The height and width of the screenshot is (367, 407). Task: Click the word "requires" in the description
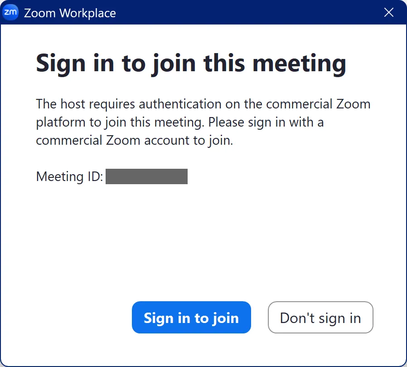pos(112,104)
